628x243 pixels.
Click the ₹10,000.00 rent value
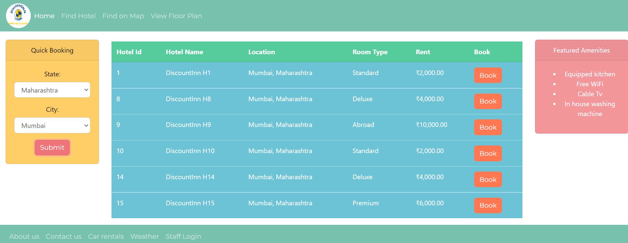pos(431,125)
